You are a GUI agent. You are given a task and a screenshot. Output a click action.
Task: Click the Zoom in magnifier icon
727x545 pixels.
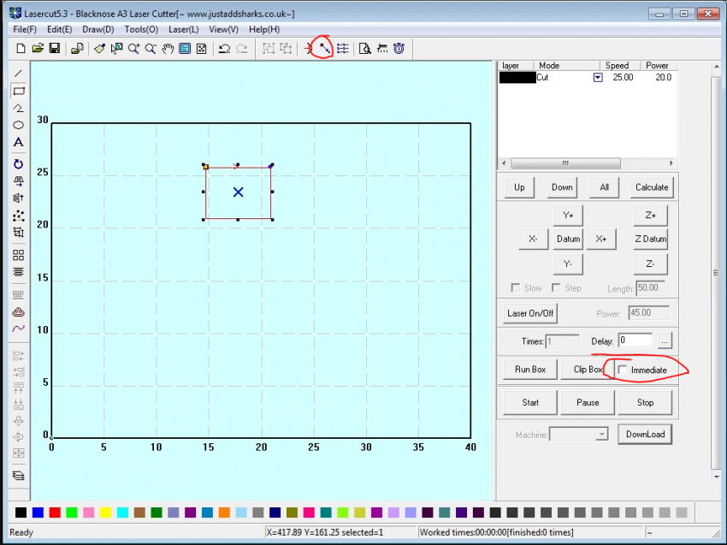tap(133, 49)
